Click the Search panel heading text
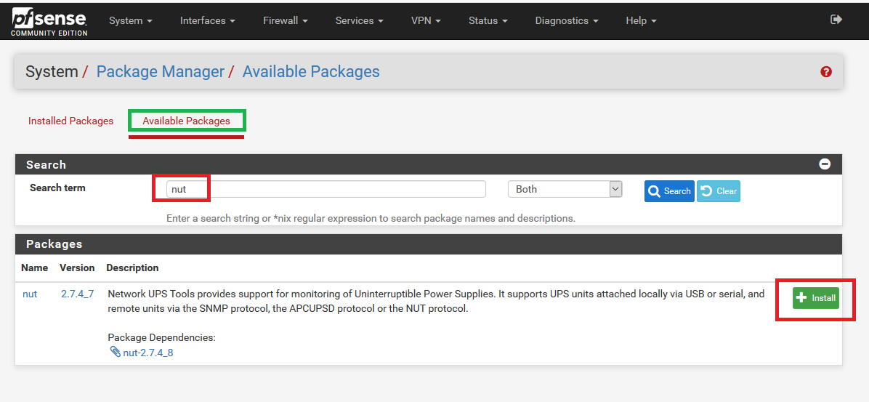The height and width of the screenshot is (402, 869). point(46,165)
